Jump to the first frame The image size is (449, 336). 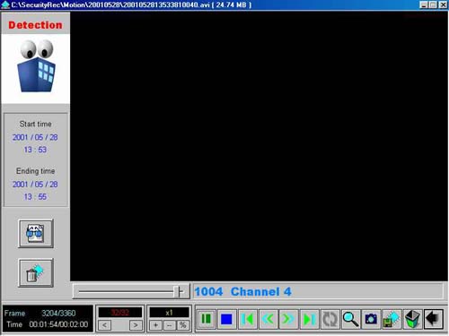pyautogui.click(x=247, y=319)
